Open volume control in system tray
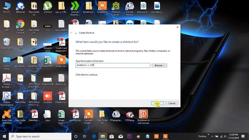Screen dimensions: 249x140 pos(225,136)
